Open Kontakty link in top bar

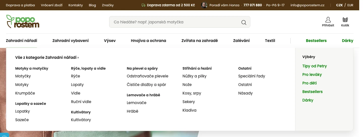(76, 5)
